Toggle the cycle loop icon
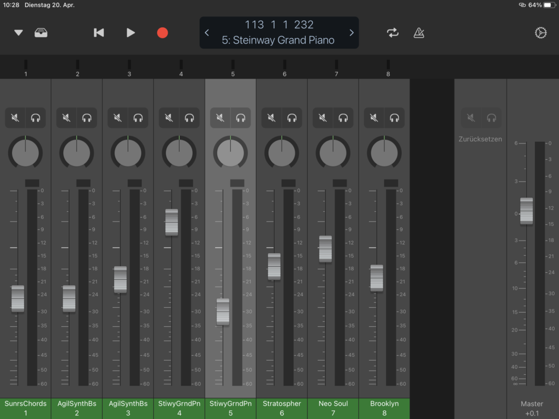Image resolution: width=559 pixels, height=419 pixels. (393, 33)
